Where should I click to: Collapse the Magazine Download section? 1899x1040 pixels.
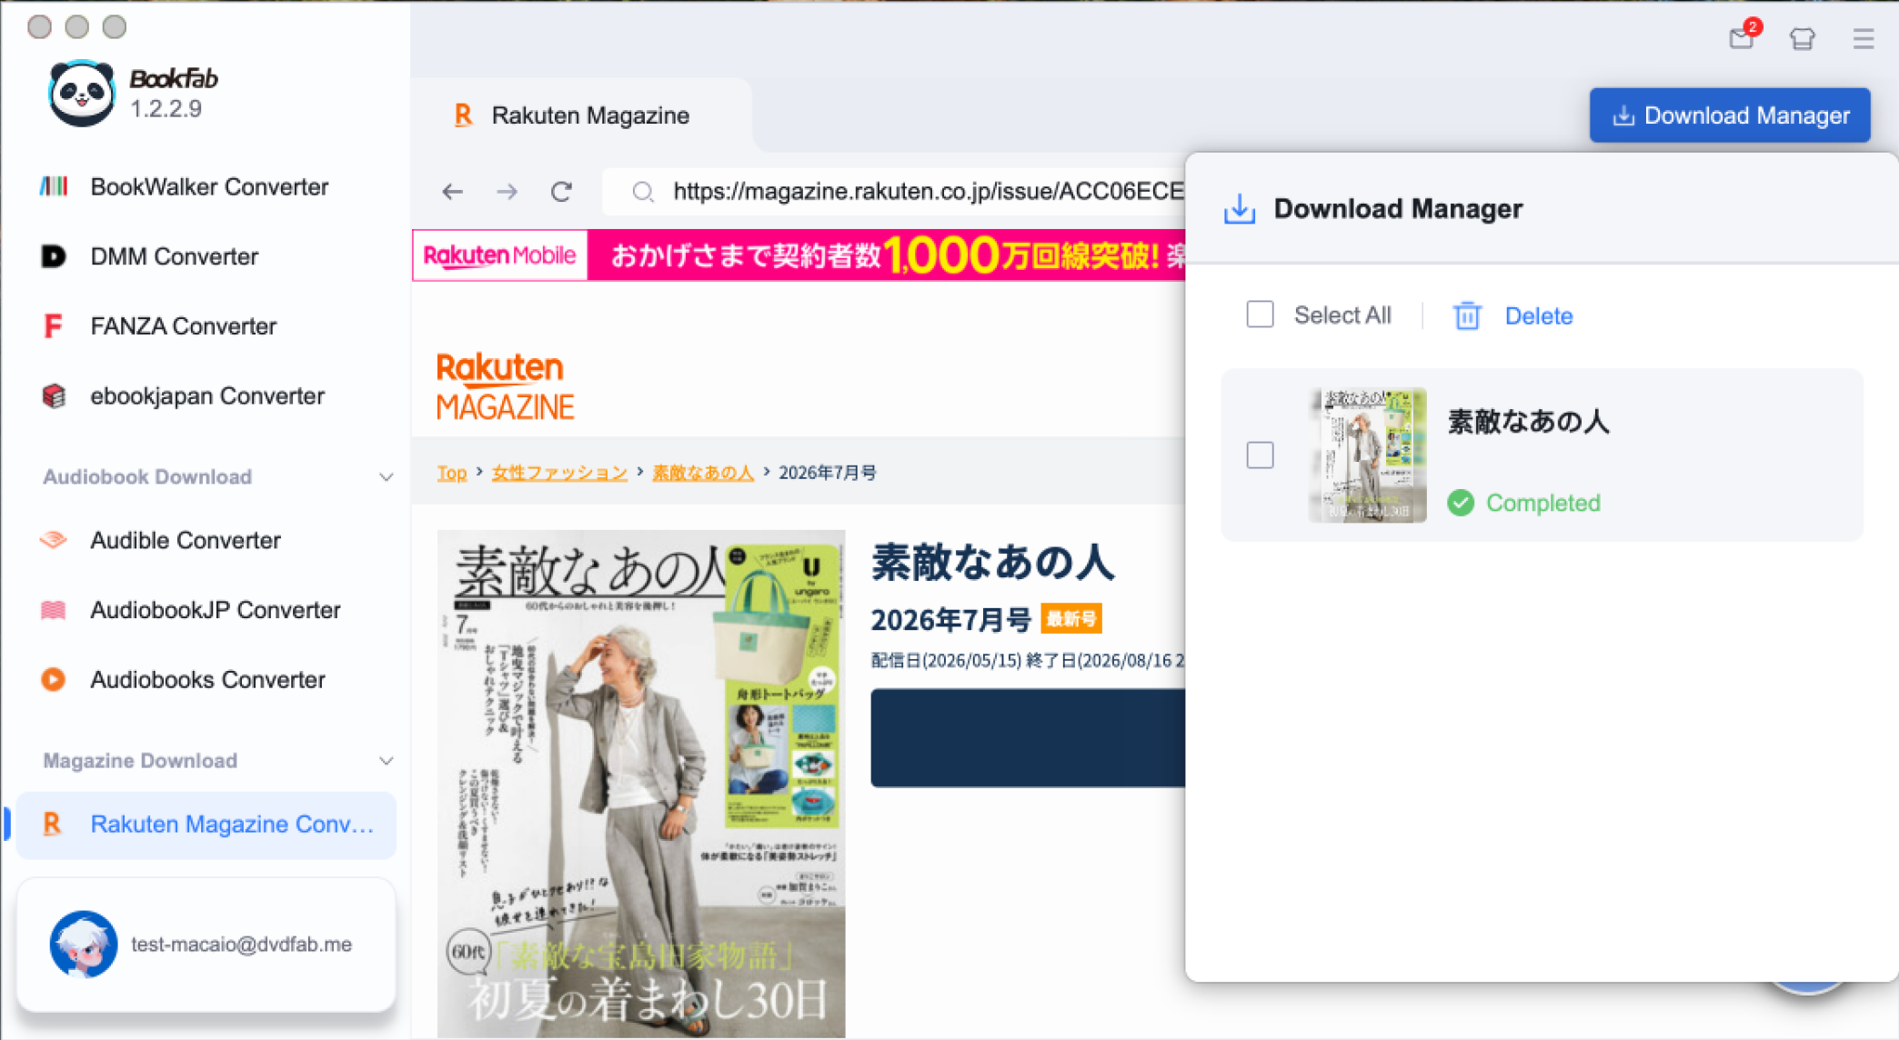coord(387,761)
